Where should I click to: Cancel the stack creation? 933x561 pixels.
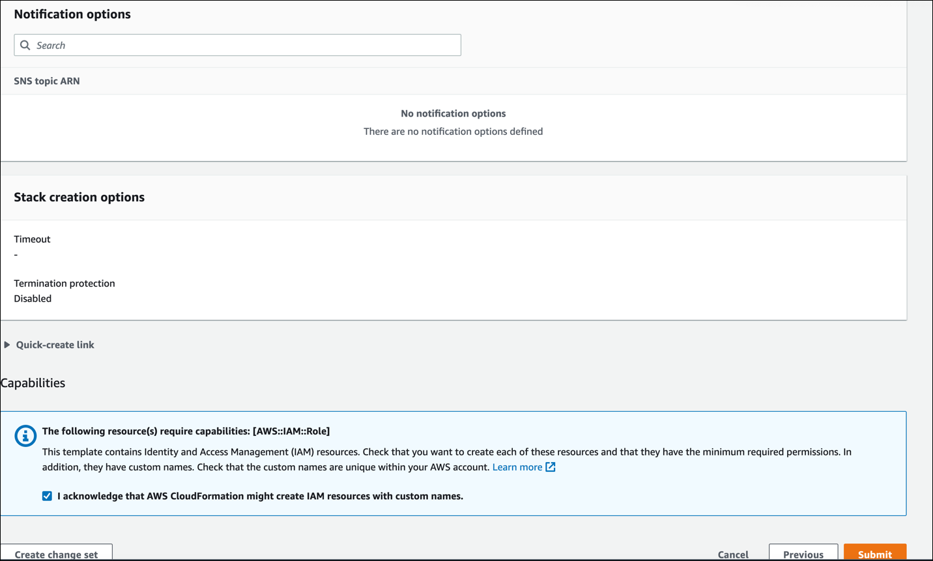pos(733,554)
